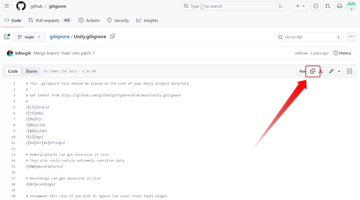Go to gitignore folder in breadcrumb
This screenshot has width=360, height=200.
pyautogui.click(x=60, y=37)
